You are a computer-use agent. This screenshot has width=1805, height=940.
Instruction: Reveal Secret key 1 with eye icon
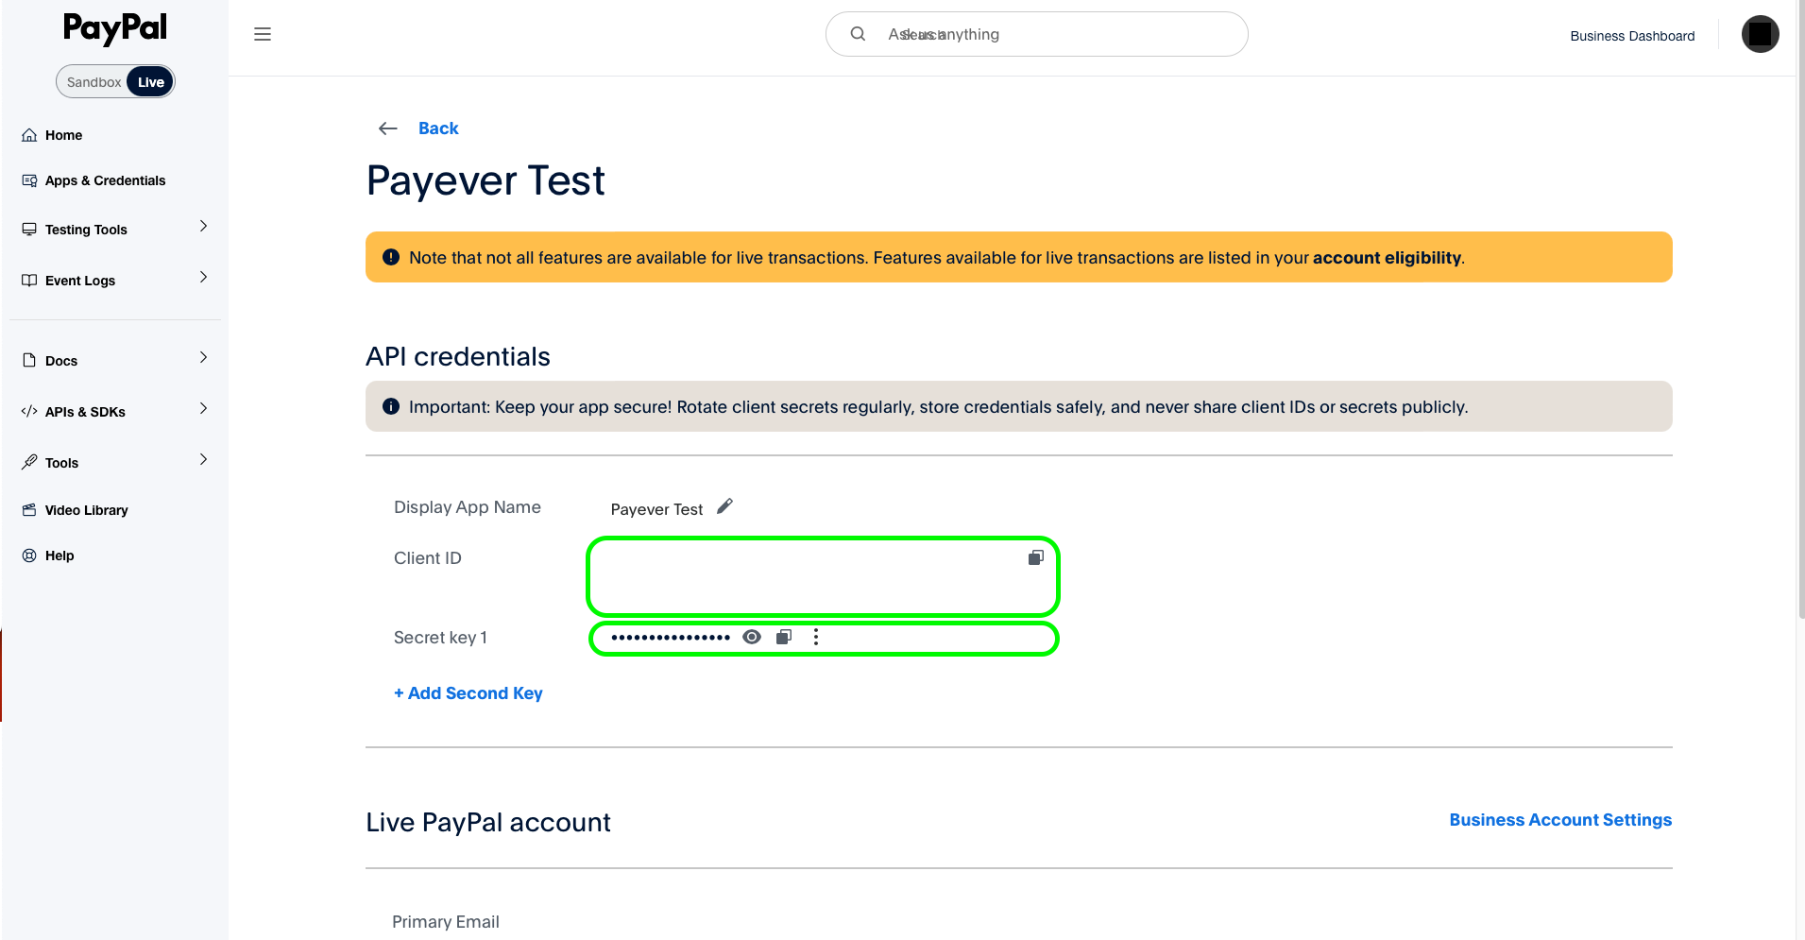(752, 637)
